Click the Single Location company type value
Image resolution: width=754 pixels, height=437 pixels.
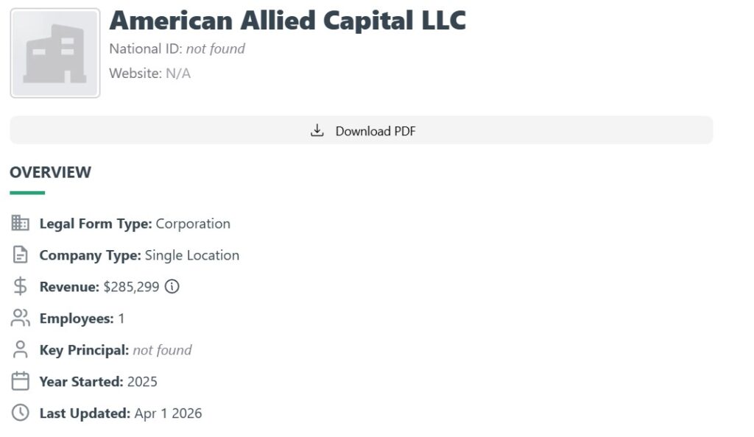point(191,255)
